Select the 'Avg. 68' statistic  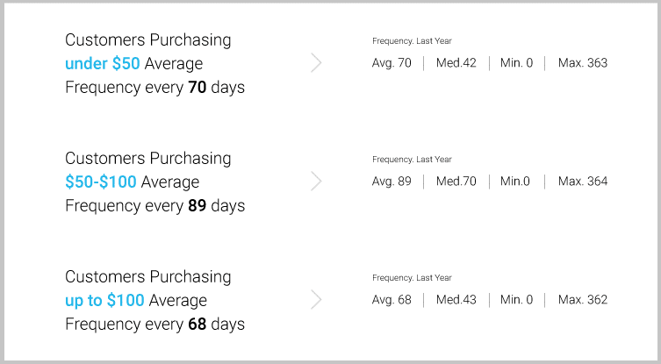(x=392, y=300)
